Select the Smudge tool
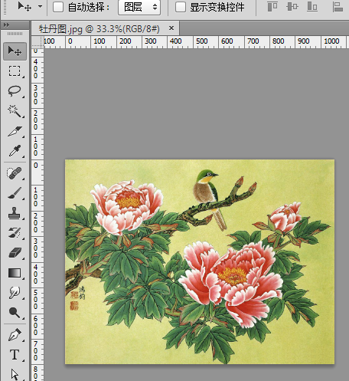The width and height of the screenshot is (349, 381). point(15,293)
